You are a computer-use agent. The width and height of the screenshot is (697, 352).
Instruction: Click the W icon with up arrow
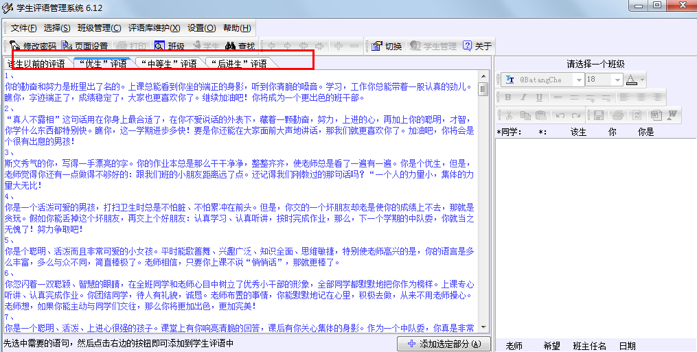tap(672, 115)
